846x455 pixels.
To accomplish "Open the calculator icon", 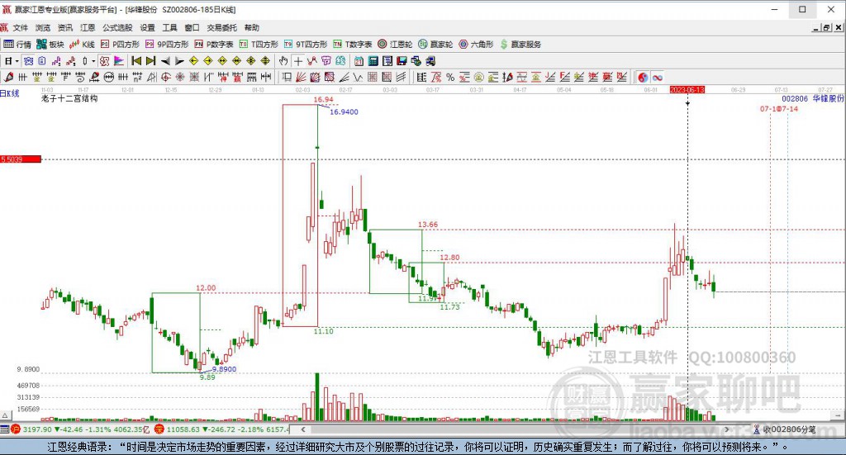I will (373, 61).
